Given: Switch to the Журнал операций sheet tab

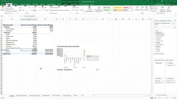Looking at the screenshot, I should [21, 95].
